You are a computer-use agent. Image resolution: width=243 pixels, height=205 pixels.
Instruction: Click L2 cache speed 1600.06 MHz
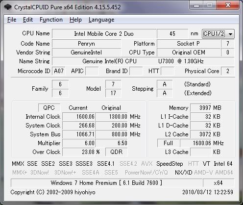195,143
